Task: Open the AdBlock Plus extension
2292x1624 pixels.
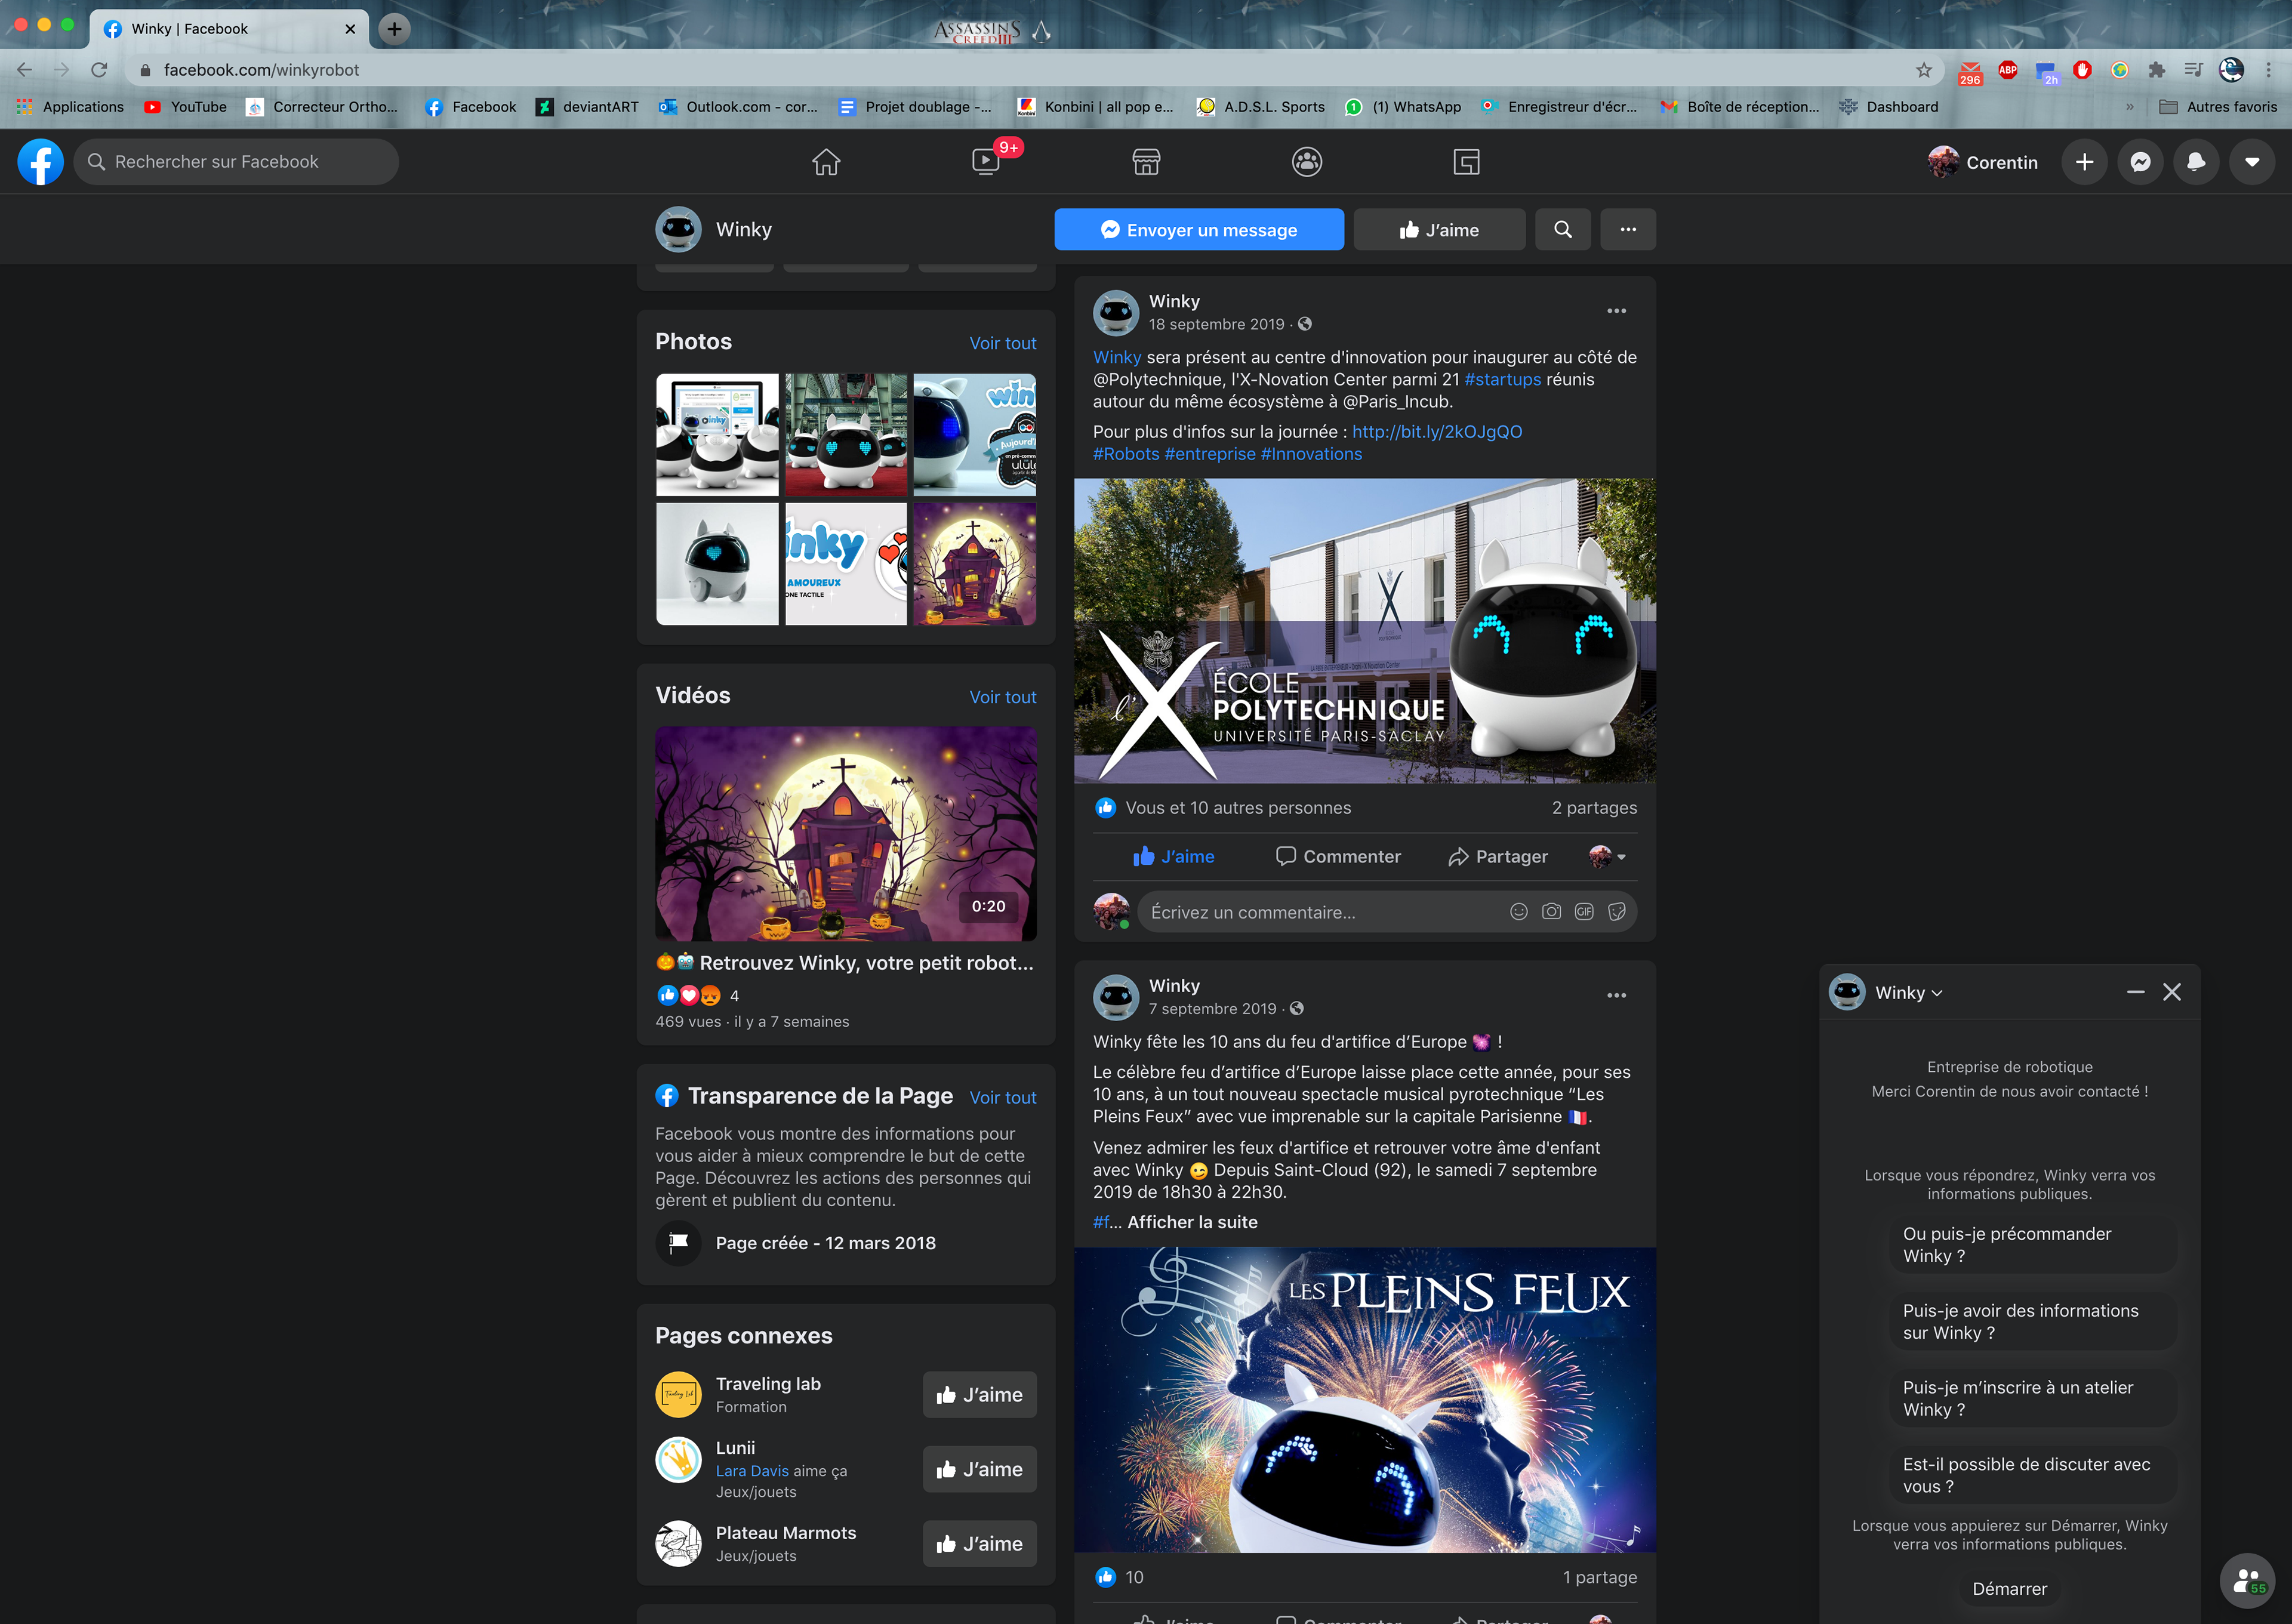Action: [x=2007, y=70]
